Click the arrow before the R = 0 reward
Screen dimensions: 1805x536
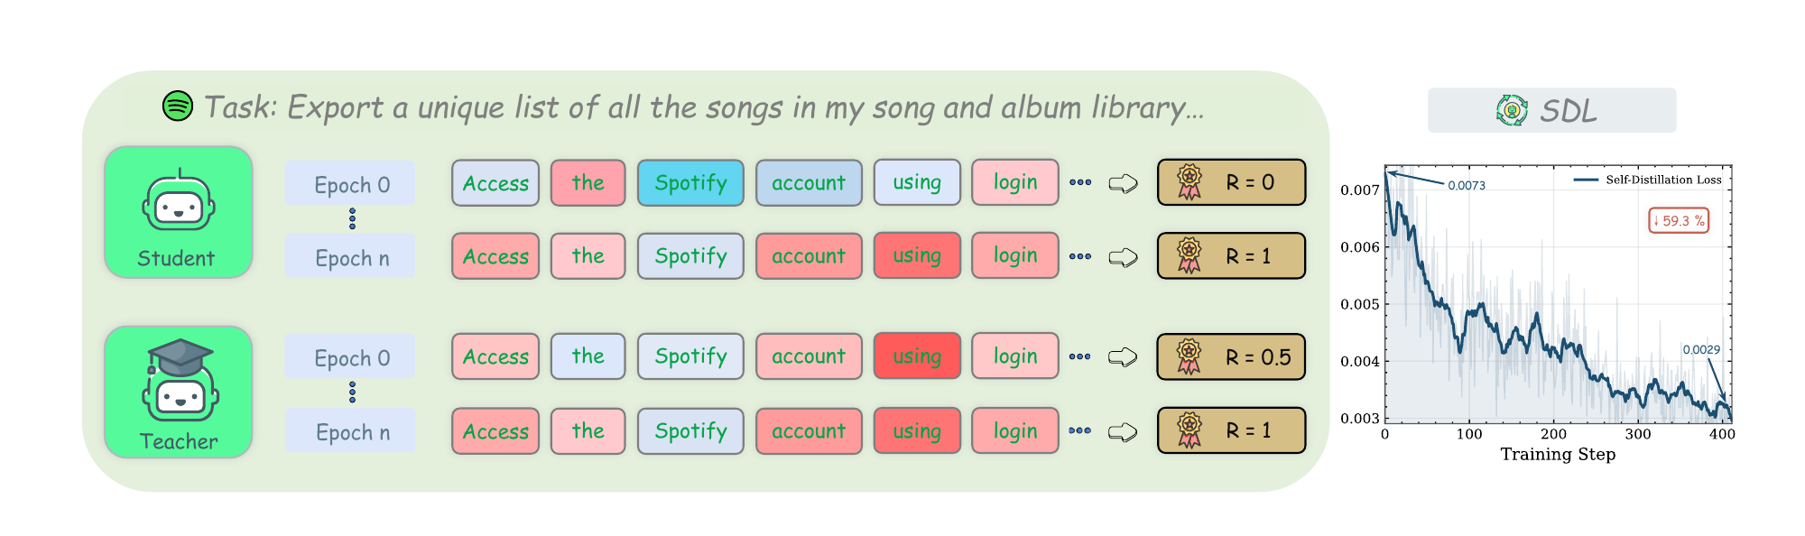click(x=1123, y=183)
